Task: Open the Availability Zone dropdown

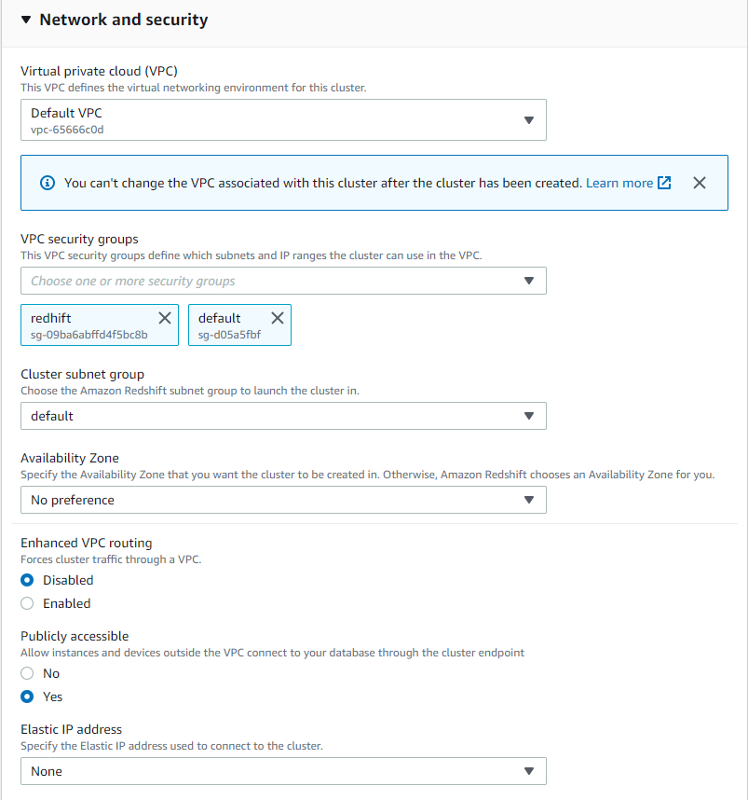Action: coord(283,500)
